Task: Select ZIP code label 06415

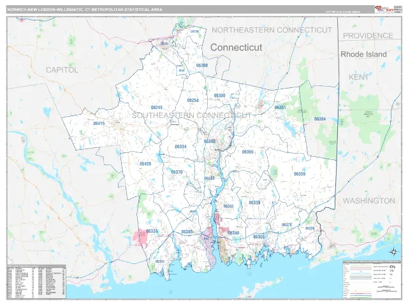Action: click(99, 123)
